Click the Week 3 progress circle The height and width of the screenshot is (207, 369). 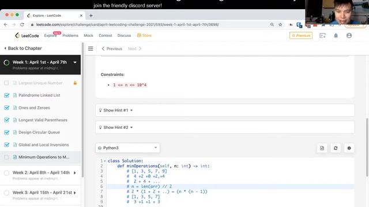(x=6, y=193)
